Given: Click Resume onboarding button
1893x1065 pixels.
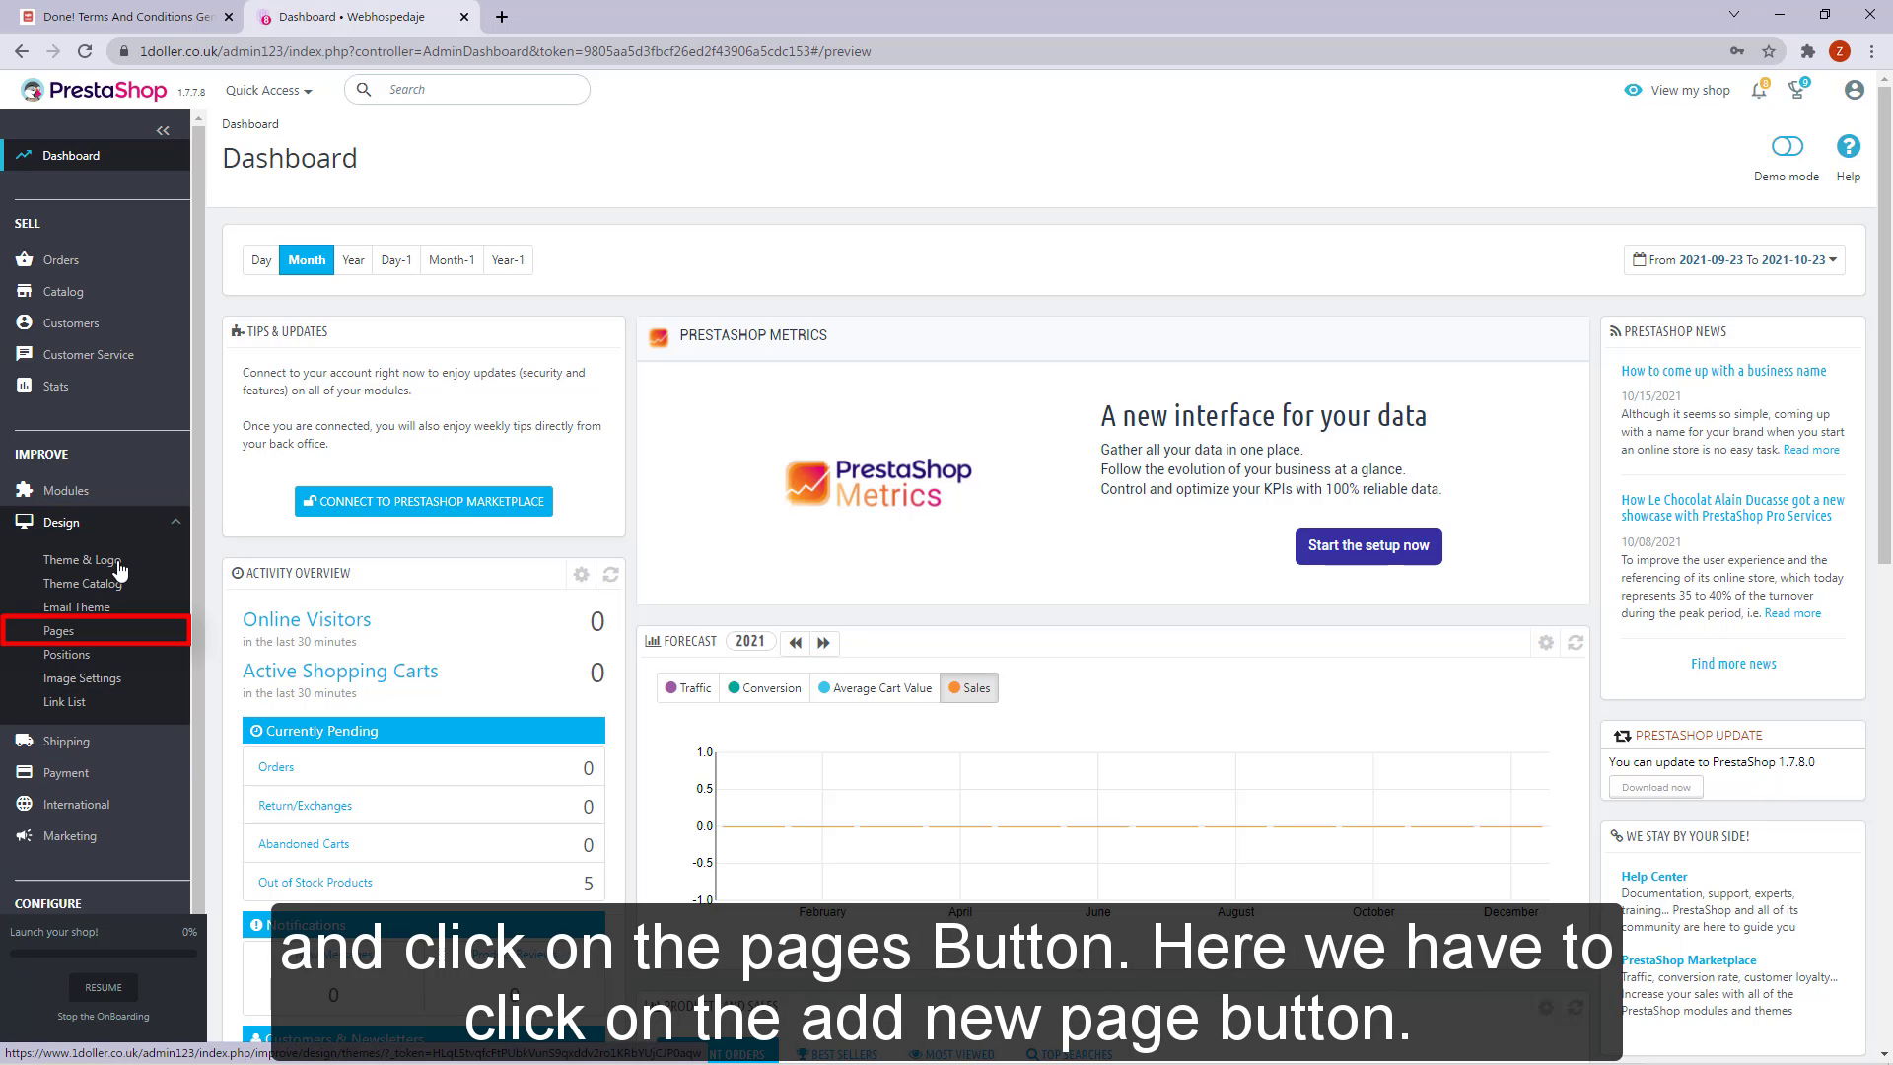Looking at the screenshot, I should (x=104, y=988).
